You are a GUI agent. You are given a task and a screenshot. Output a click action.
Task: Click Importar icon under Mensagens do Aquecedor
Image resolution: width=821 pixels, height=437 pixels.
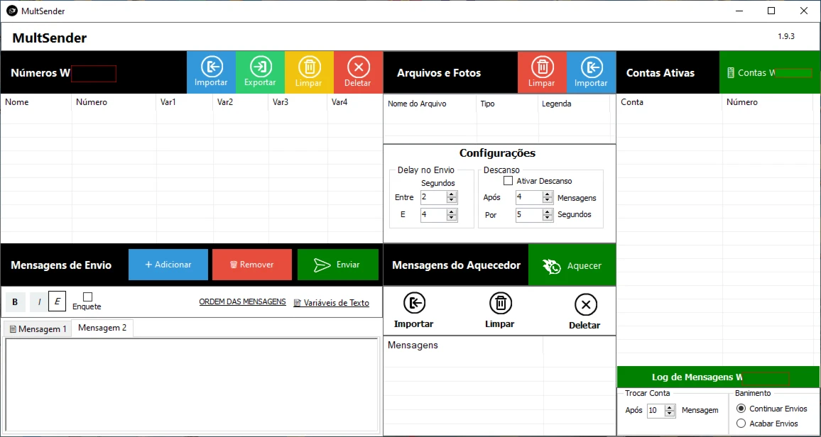tap(414, 304)
